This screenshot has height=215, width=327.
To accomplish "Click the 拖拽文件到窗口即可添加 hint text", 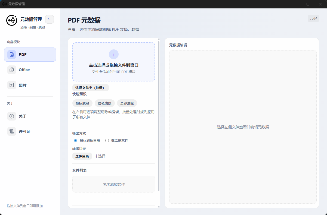I will coord(25,206).
